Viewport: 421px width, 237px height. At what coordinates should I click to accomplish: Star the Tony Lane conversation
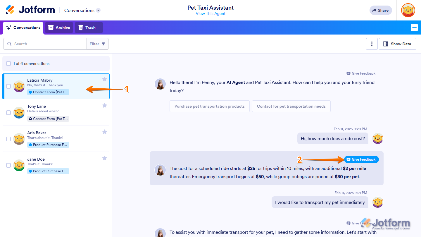105,105
